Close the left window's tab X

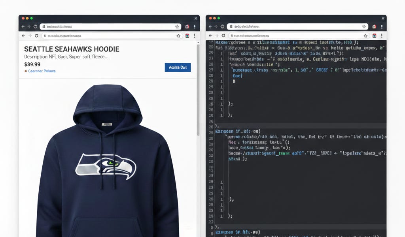[196, 18]
